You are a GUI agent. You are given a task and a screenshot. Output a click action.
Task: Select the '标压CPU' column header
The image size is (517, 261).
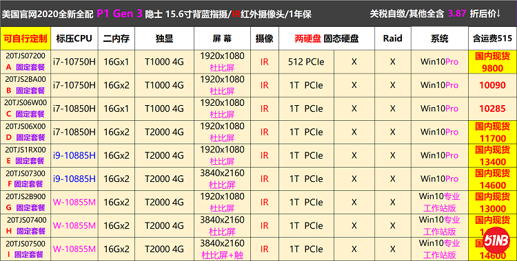pyautogui.click(x=74, y=38)
